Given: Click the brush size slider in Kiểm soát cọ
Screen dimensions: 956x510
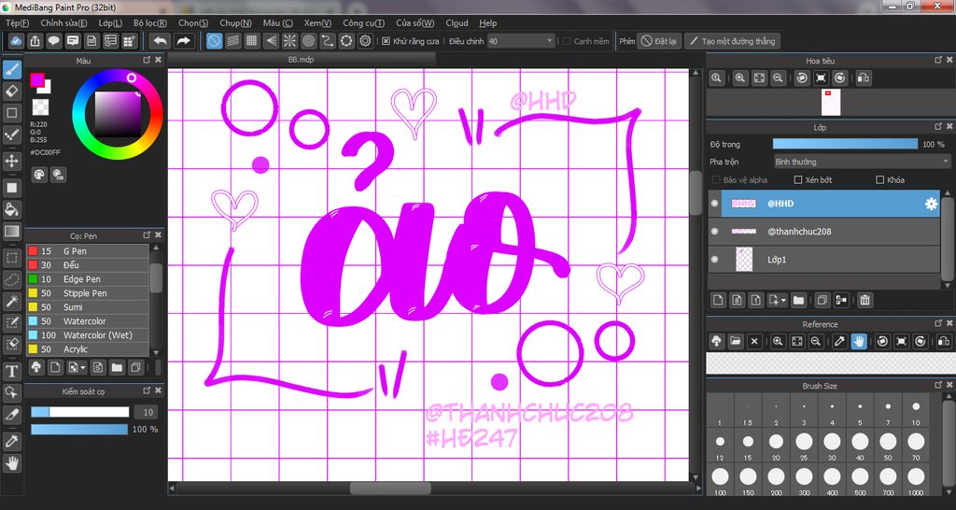Looking at the screenshot, I should point(80,413).
